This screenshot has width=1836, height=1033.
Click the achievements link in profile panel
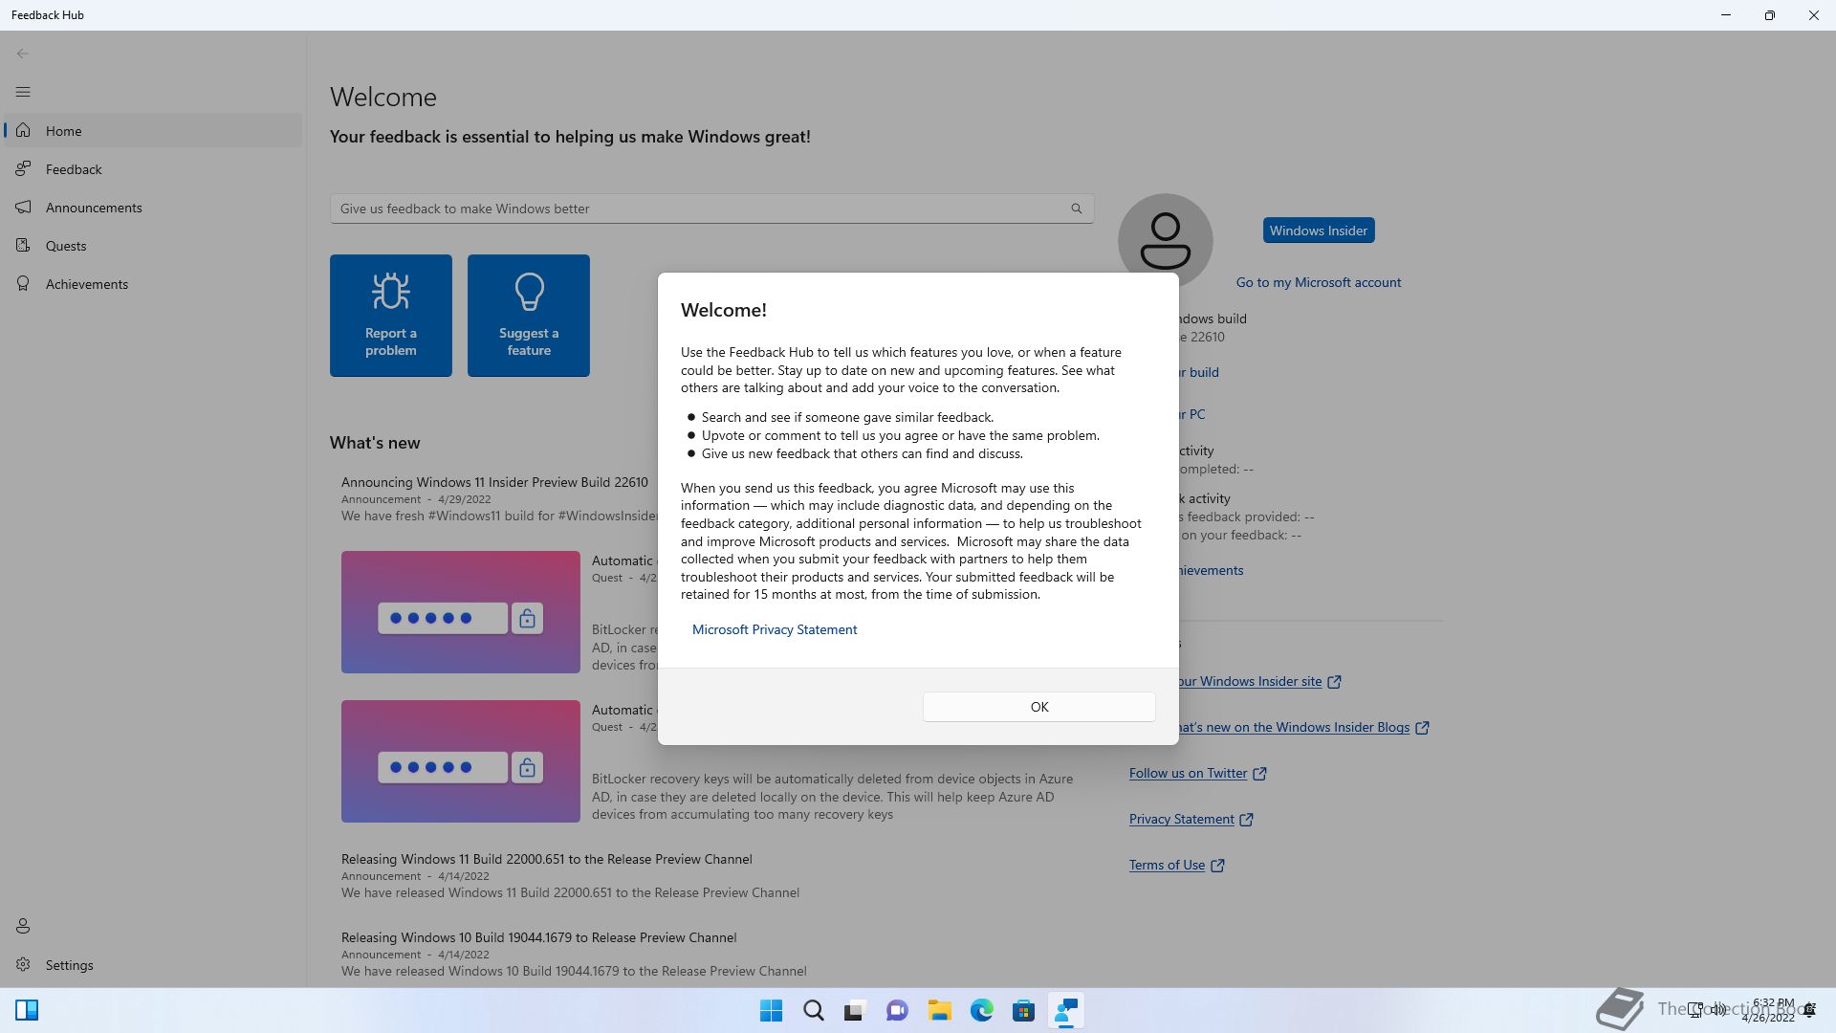(x=1211, y=570)
